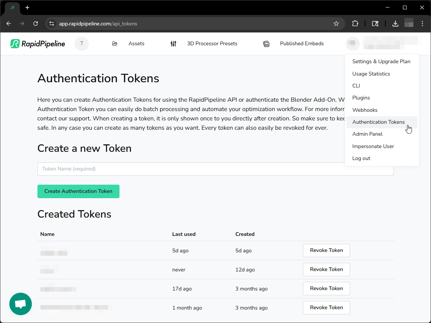Click the Created column header

coord(245,234)
